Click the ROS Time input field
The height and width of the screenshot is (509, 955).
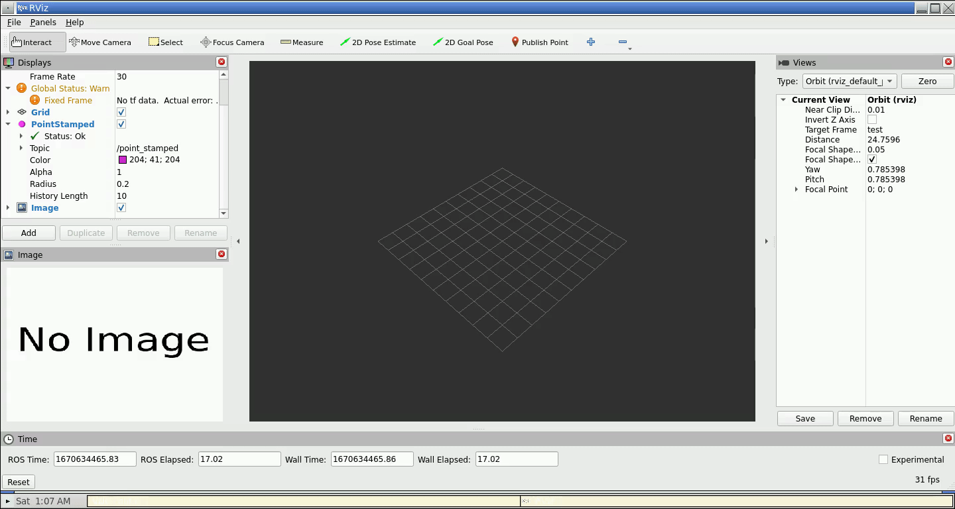pos(94,459)
